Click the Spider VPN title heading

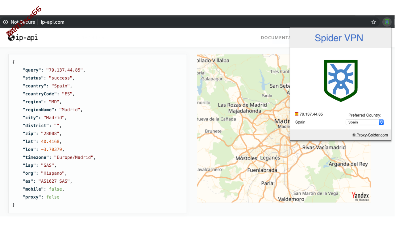(339, 38)
